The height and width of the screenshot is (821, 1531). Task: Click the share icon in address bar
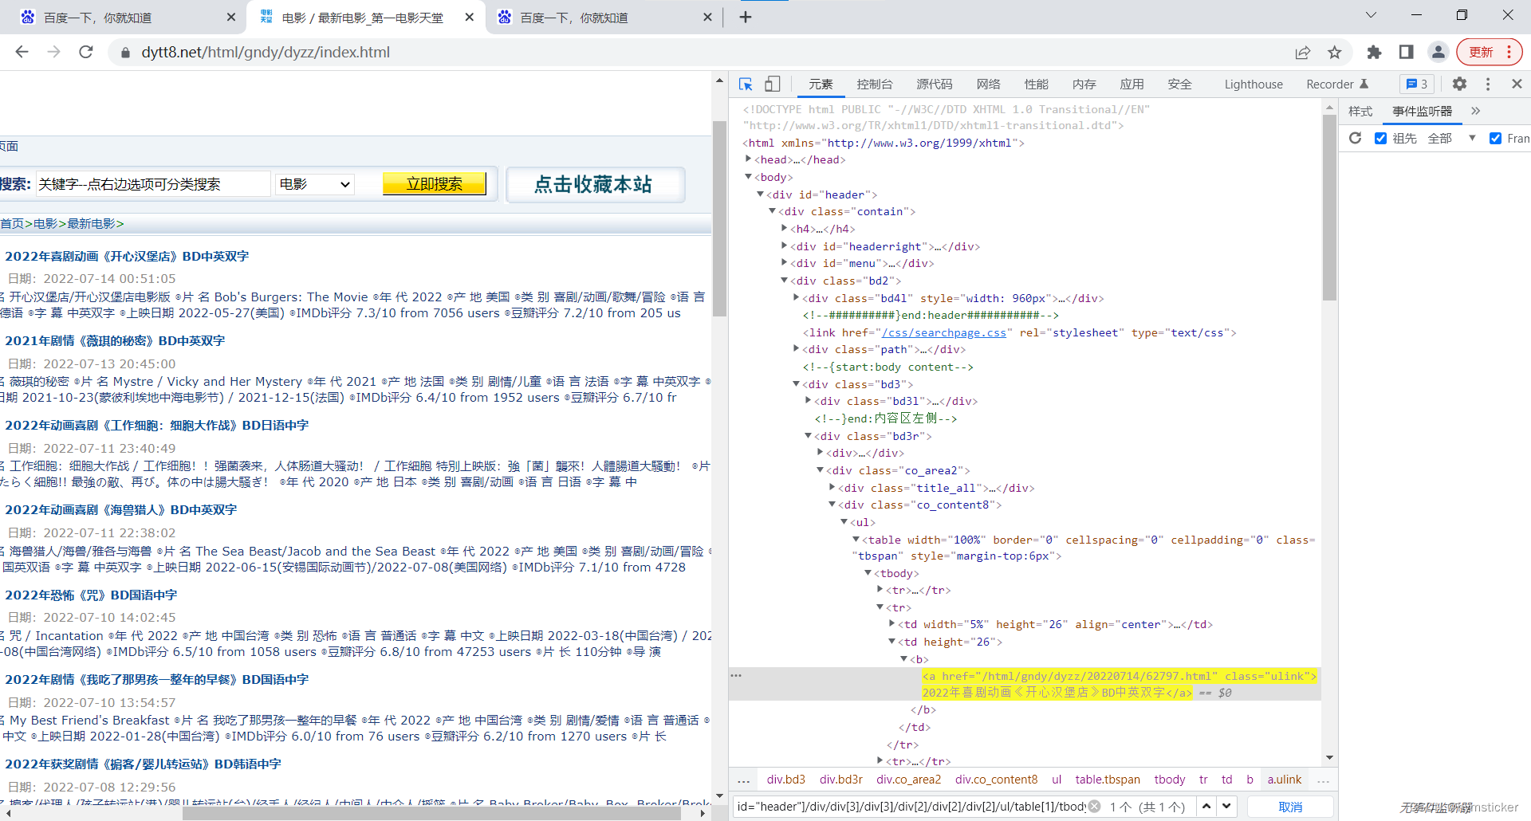(1303, 52)
